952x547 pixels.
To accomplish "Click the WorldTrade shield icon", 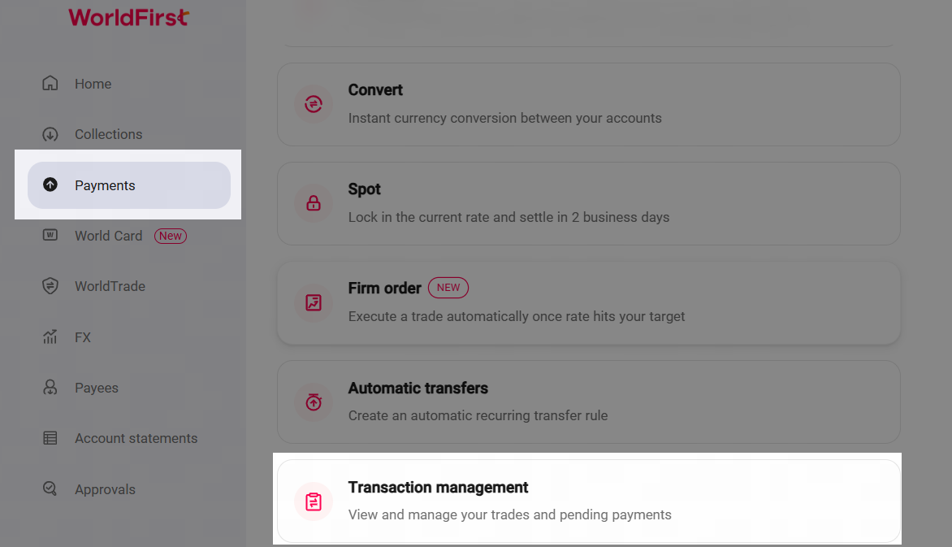I will click(x=50, y=286).
